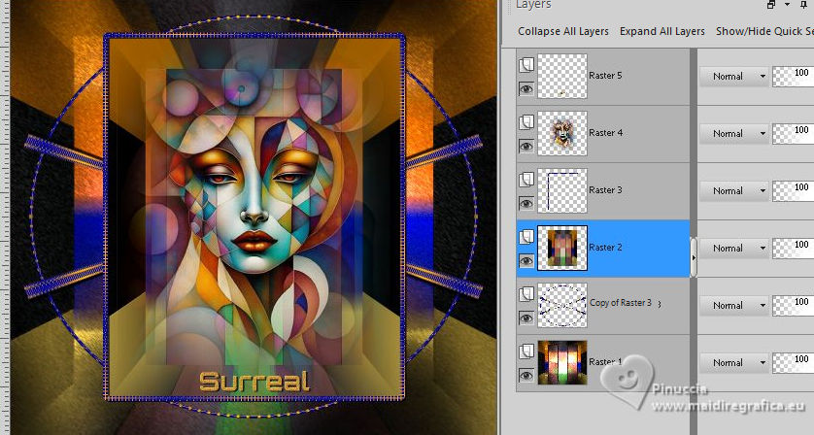
Task: Click the Copy of Raster 3 layer type icon
Action: click(526, 293)
